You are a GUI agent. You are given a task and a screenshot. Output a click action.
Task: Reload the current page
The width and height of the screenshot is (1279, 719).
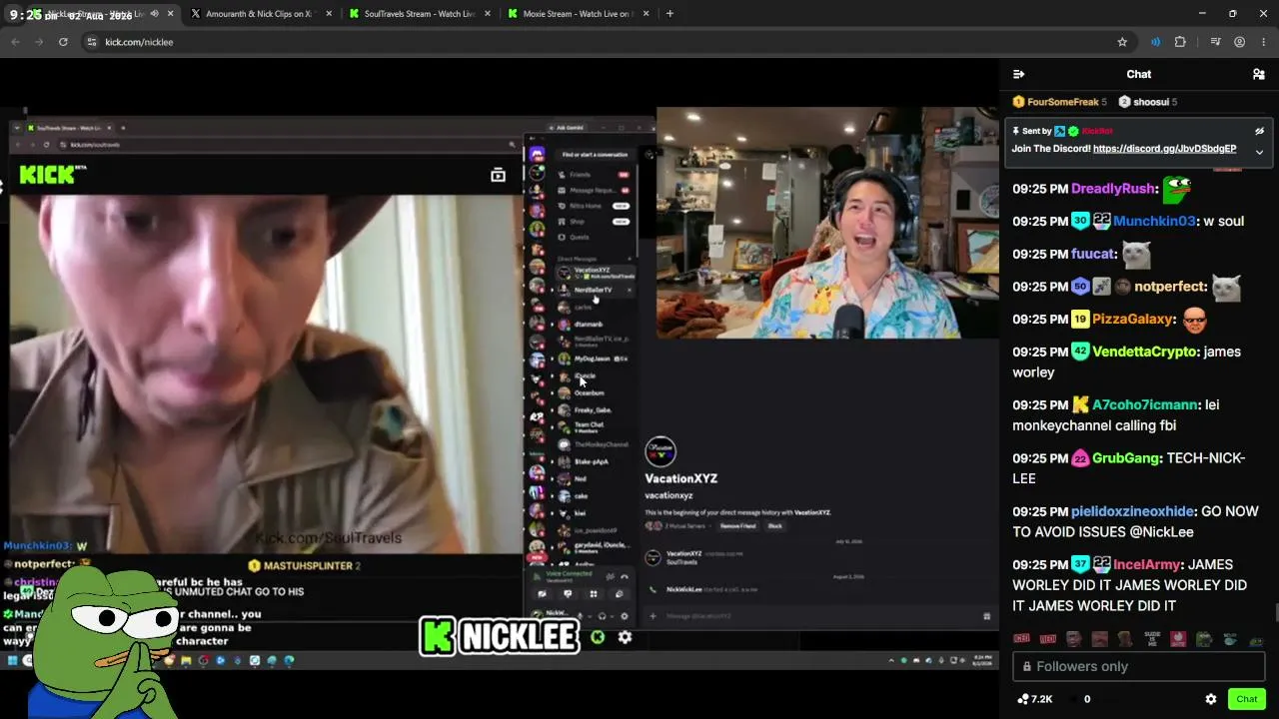click(x=63, y=42)
